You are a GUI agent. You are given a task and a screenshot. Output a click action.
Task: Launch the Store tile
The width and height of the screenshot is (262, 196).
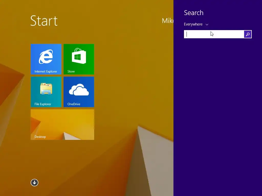(79, 59)
